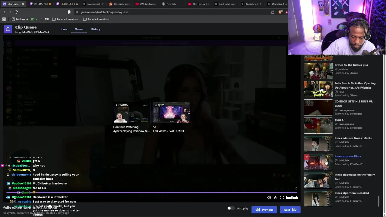Click the clip playback progress bar

coord(152,192)
